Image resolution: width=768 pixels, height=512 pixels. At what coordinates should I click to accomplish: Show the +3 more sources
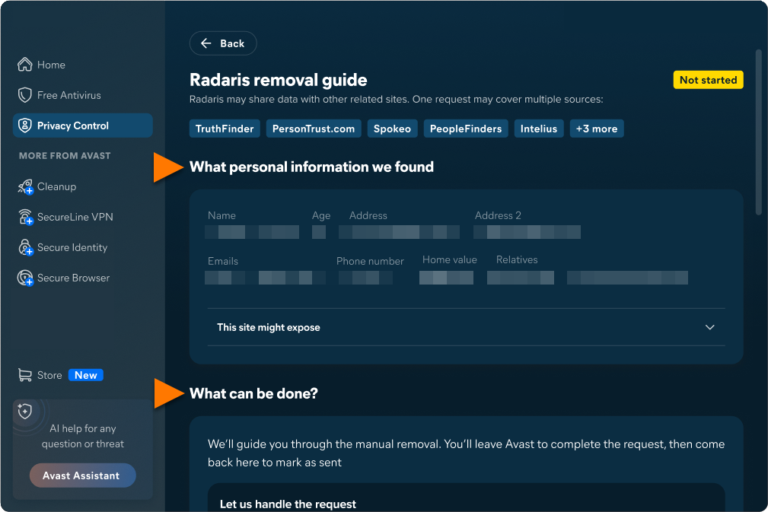[597, 129]
